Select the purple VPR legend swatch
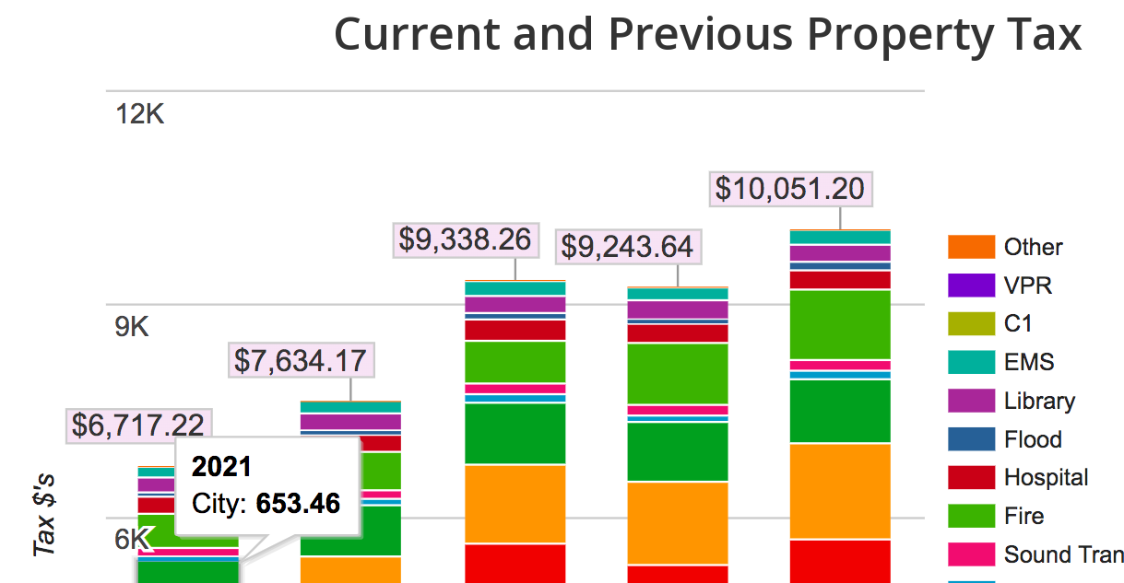 coord(971,286)
